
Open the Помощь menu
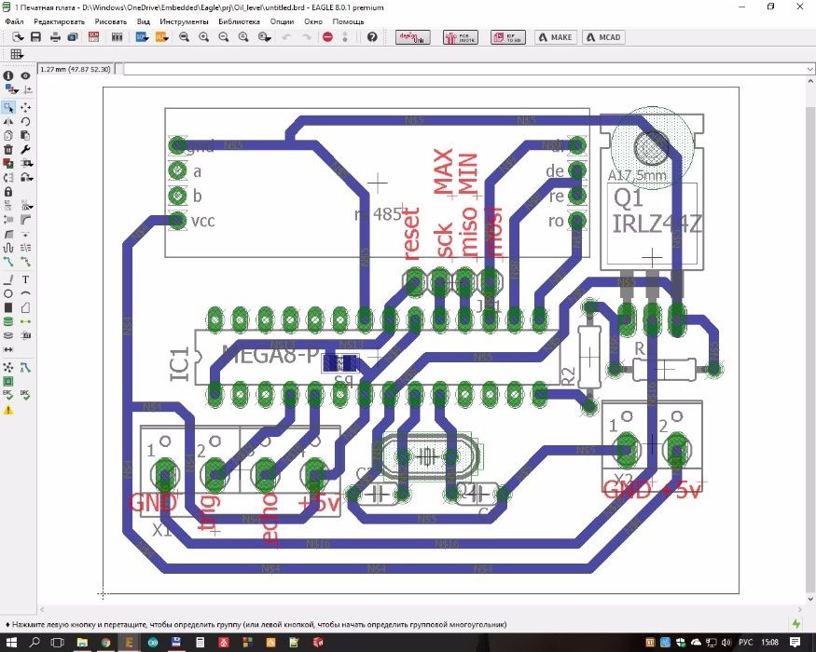[x=348, y=21]
